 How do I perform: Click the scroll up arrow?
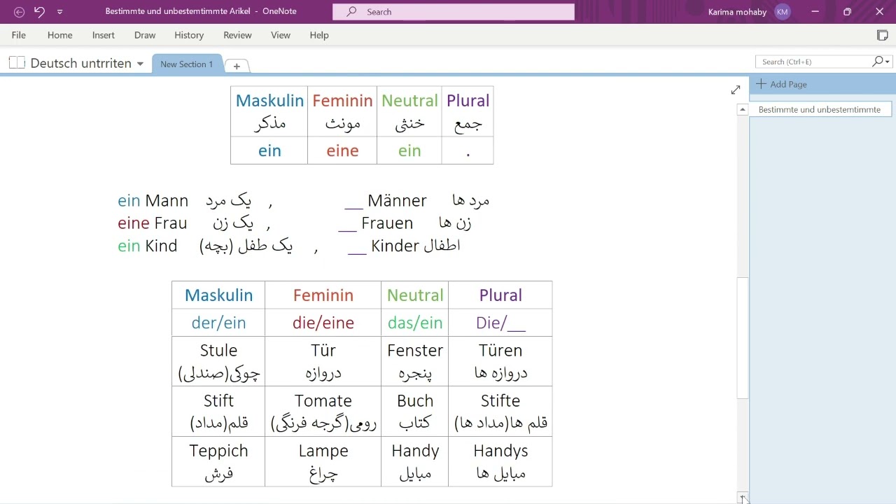(x=743, y=110)
